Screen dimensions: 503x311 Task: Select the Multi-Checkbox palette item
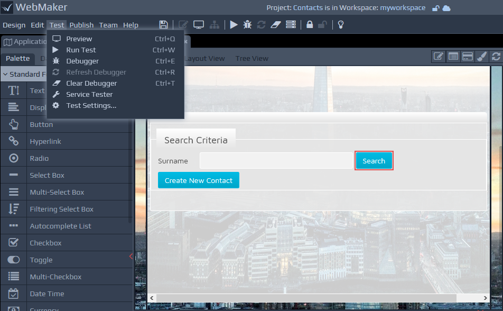click(67, 277)
